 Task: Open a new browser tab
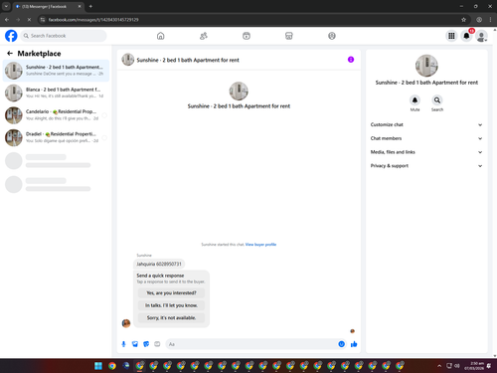tap(90, 6)
